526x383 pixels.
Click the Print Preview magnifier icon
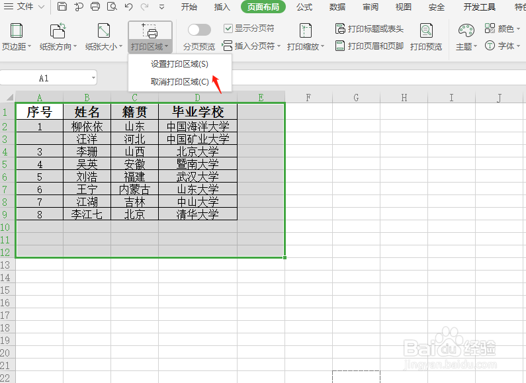[112, 7]
